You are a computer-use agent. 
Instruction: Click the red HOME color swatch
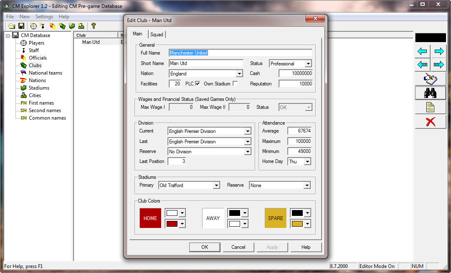pyautogui.click(x=150, y=218)
